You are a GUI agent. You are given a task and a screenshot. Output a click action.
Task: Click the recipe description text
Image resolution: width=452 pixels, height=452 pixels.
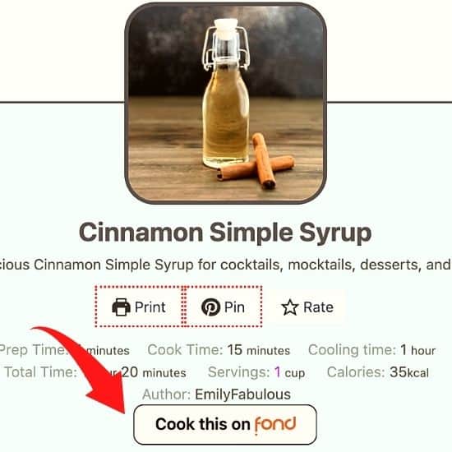pos(225,265)
